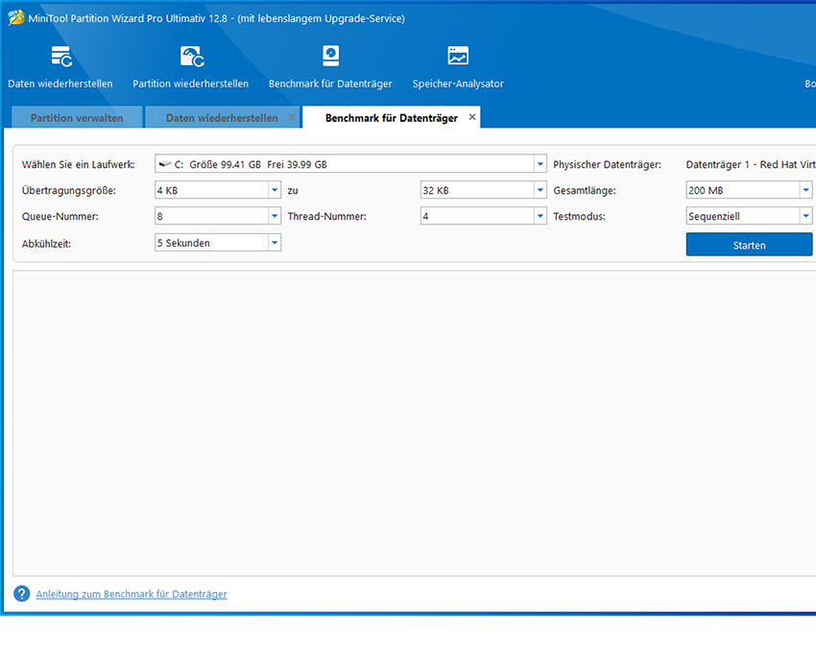The width and height of the screenshot is (816, 668).
Task: Close the Benchmark für Datenträger tab
Action: 471,117
